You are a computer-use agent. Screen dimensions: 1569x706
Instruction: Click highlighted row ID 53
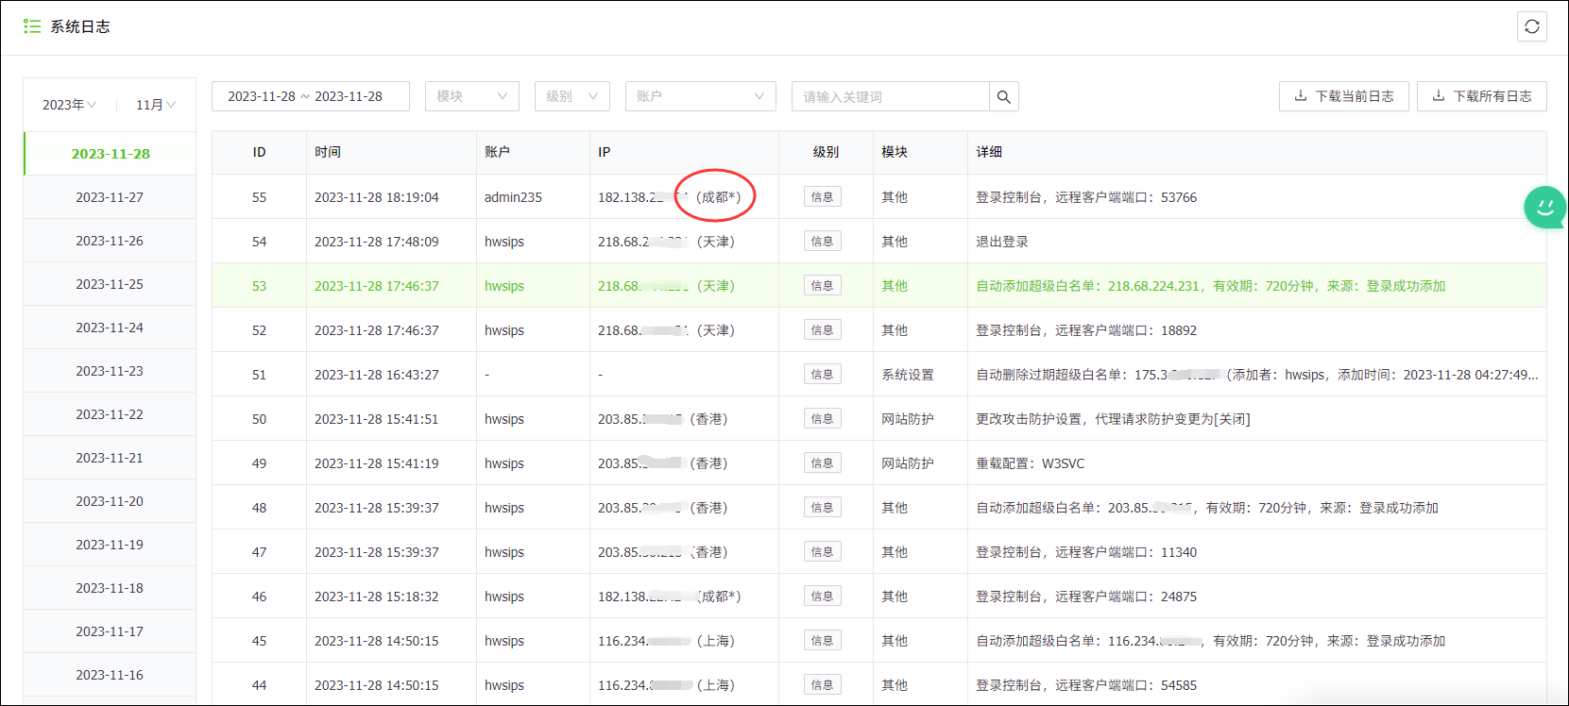[x=259, y=286]
